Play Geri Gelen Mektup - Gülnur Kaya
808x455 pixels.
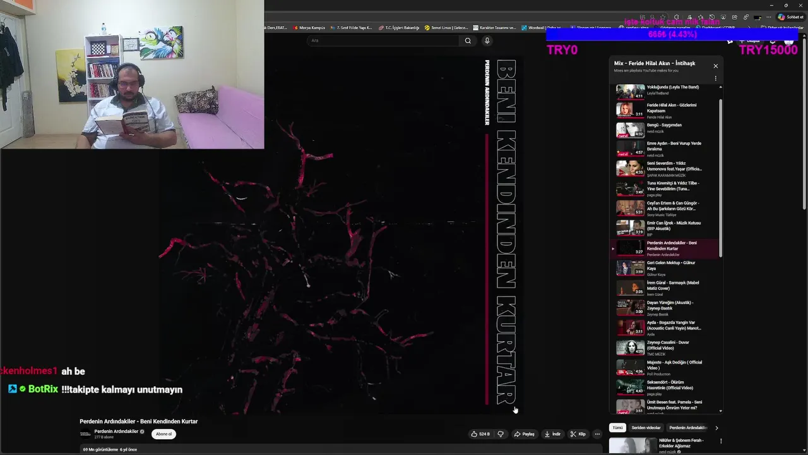point(666,268)
